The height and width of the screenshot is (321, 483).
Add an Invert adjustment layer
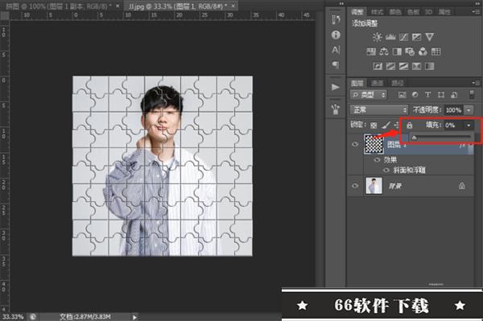[378, 66]
